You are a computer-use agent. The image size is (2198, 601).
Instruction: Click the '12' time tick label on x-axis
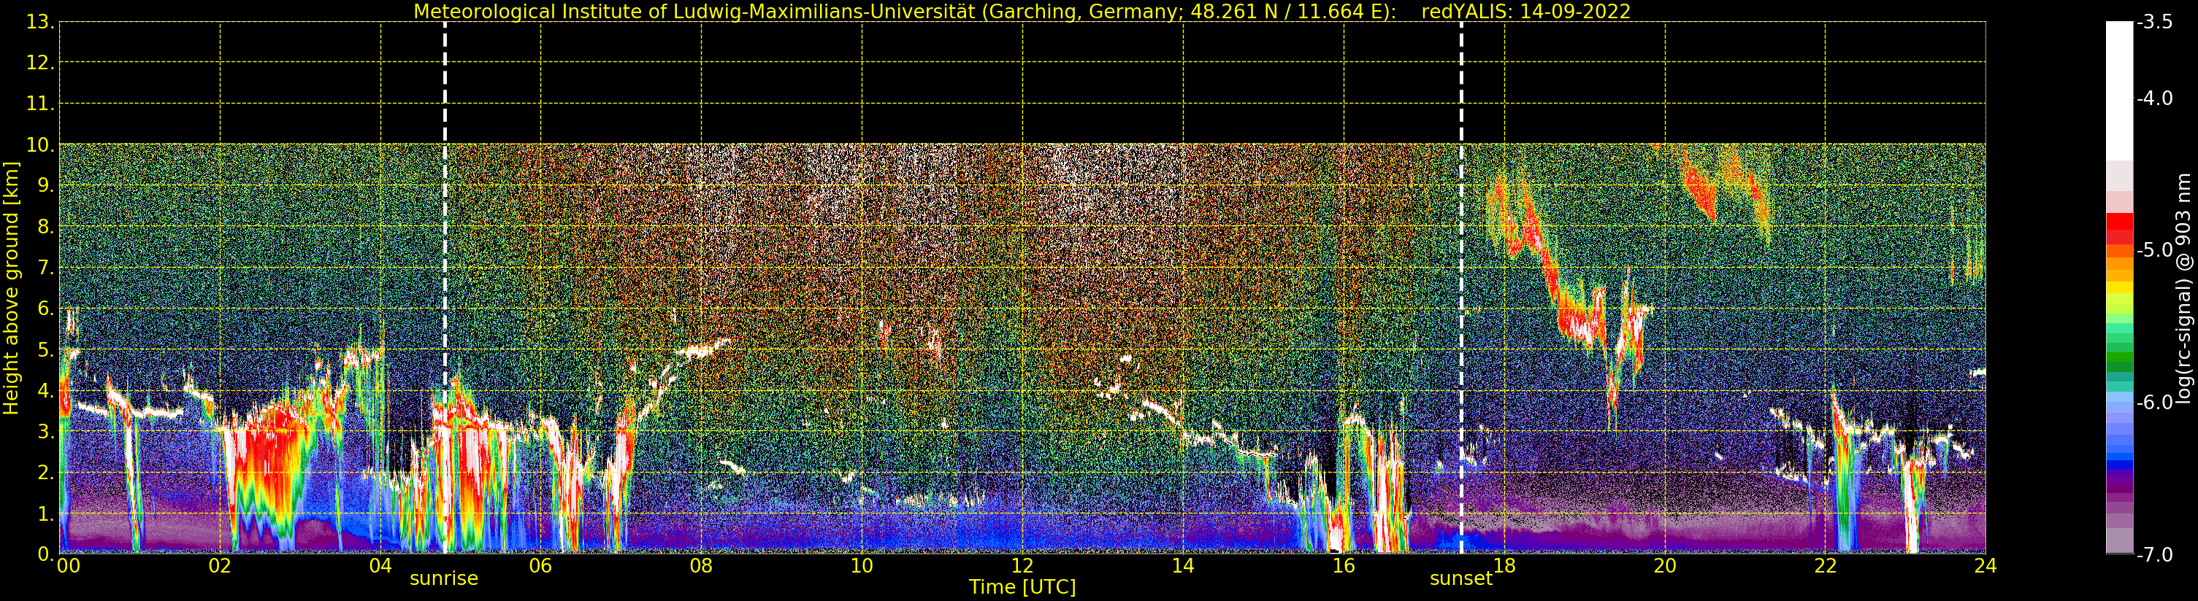point(1022,566)
